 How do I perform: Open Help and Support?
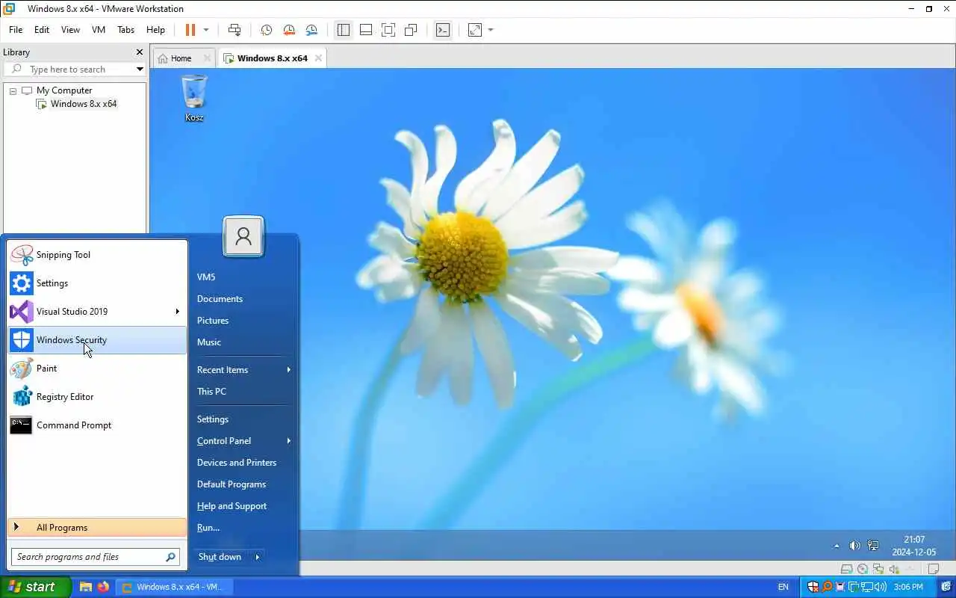click(x=232, y=506)
